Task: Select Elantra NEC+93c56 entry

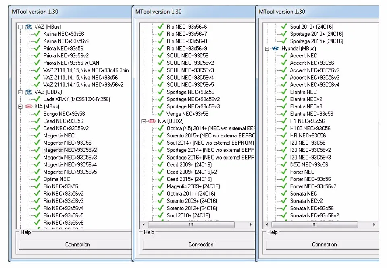Action: [x=312, y=114]
